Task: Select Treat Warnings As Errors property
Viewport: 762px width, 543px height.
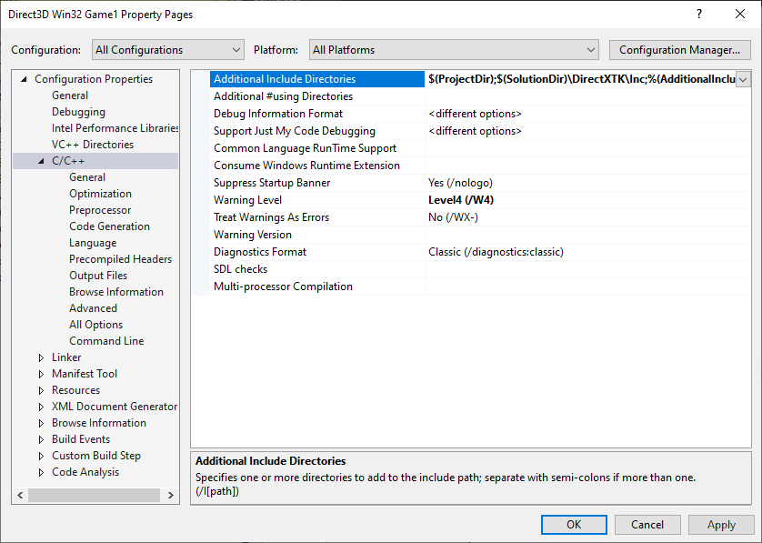Action: [317, 217]
